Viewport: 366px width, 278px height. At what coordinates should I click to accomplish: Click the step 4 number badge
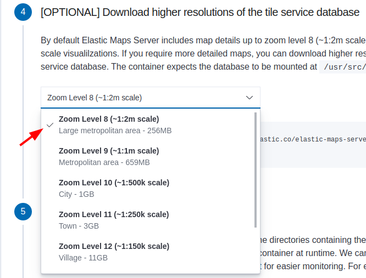pos(23,12)
